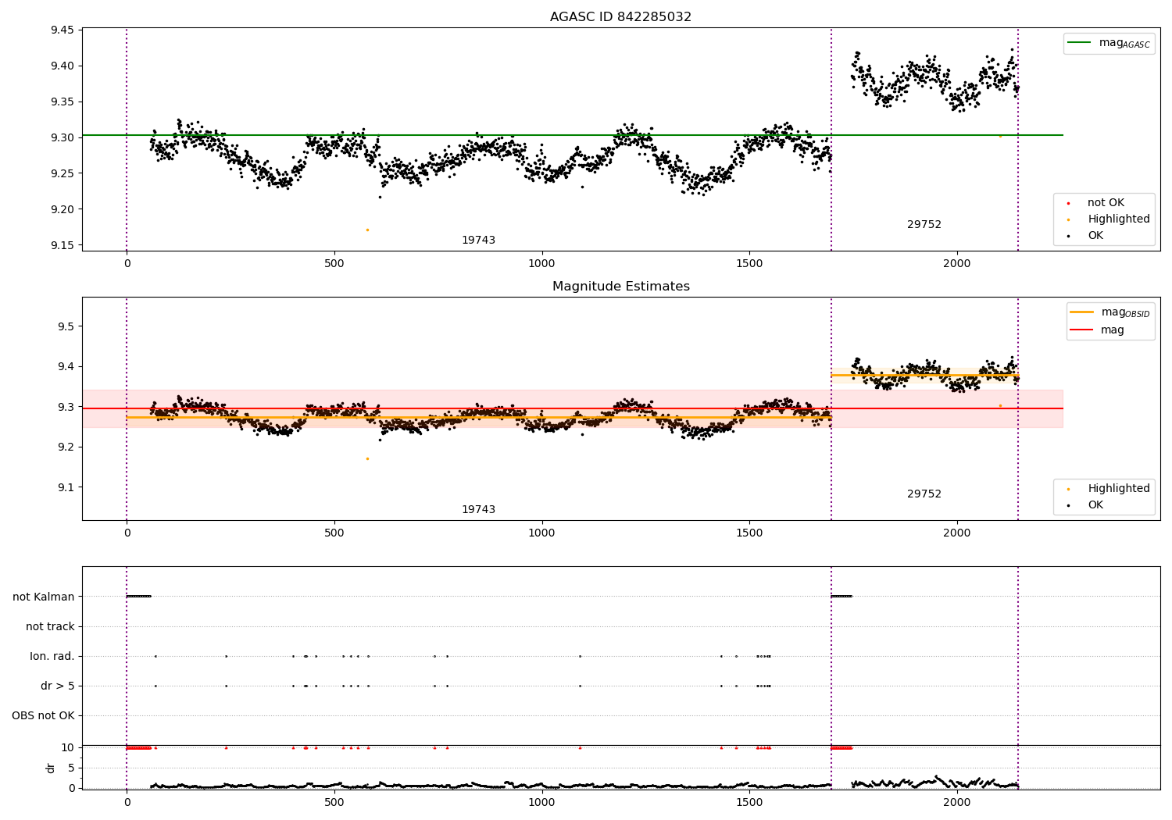Click the 9.45 y-axis tick in top plot
This screenshot has width=1172, height=820.
(x=63, y=30)
